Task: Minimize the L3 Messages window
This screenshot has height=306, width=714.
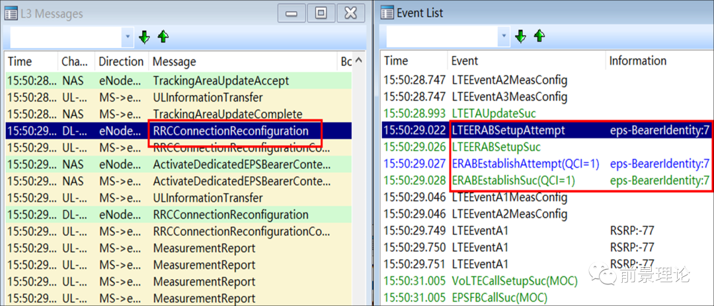Action: tap(293, 13)
